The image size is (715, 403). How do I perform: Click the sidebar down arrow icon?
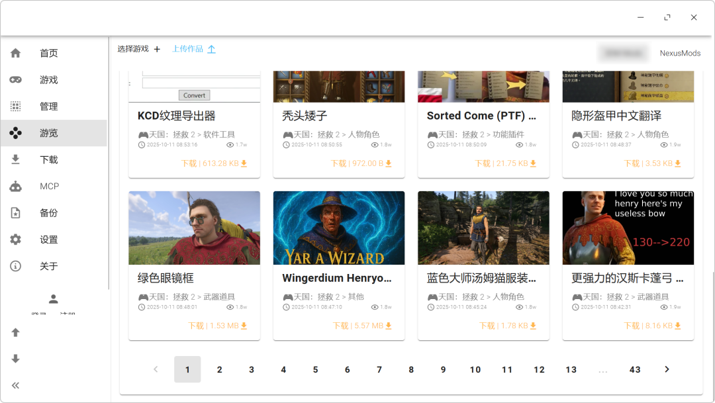click(x=15, y=359)
